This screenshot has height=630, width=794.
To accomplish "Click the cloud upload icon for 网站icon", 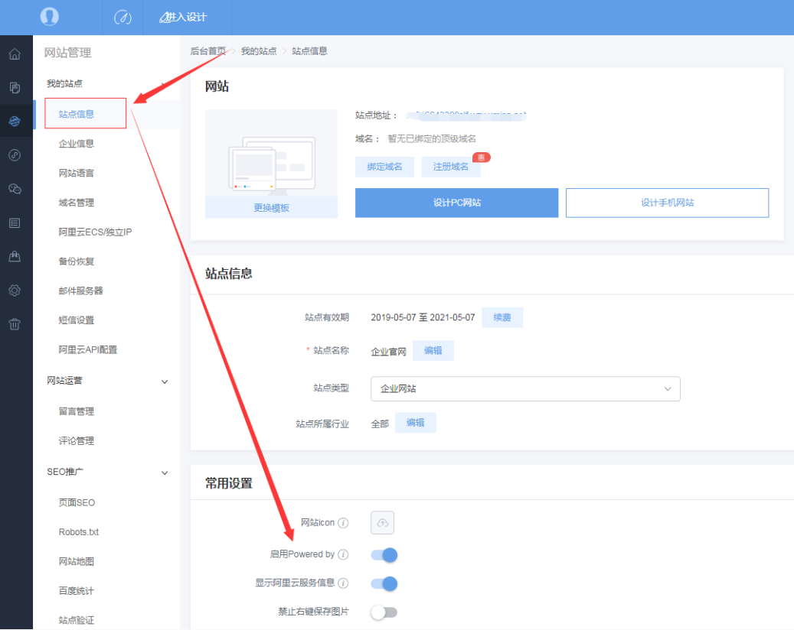I will tap(383, 523).
